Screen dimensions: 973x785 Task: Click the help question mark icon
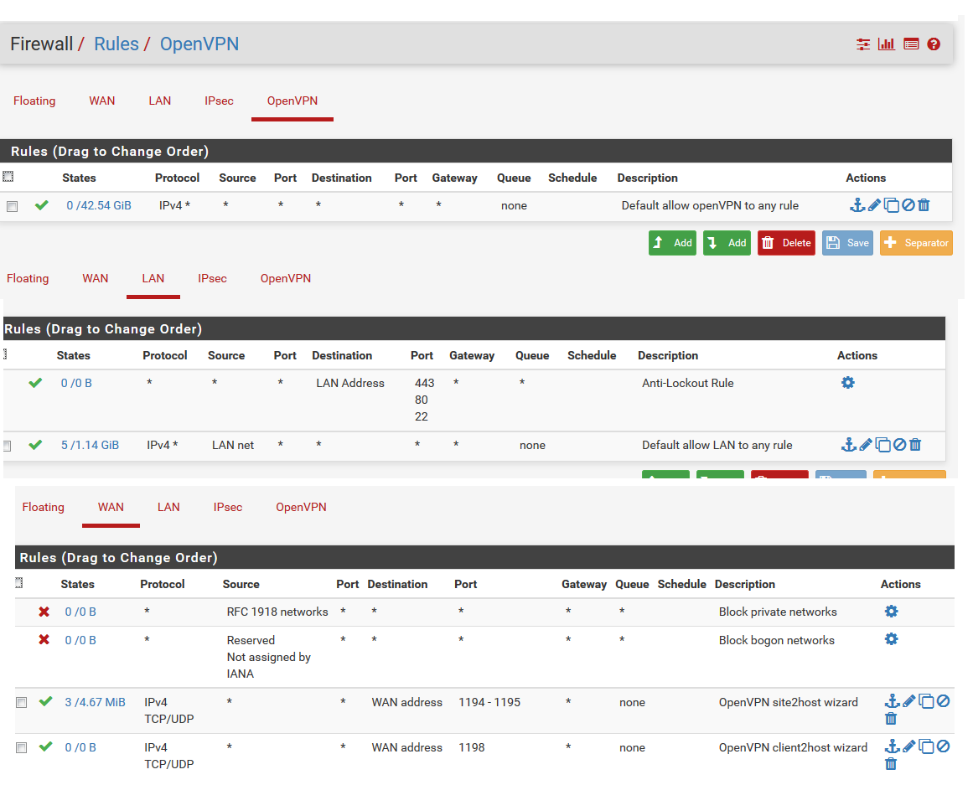coord(934,44)
